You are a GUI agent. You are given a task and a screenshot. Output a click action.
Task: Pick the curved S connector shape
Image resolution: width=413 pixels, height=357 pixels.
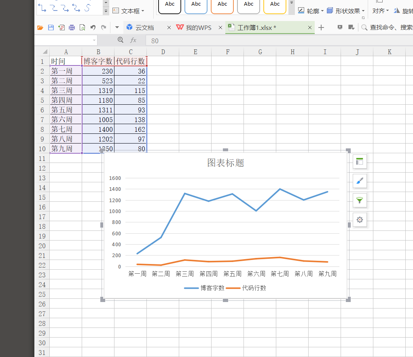pyautogui.click(x=87, y=8)
